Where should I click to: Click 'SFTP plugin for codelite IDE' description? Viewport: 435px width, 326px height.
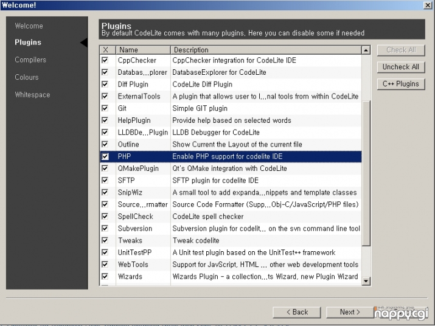[x=215, y=181]
